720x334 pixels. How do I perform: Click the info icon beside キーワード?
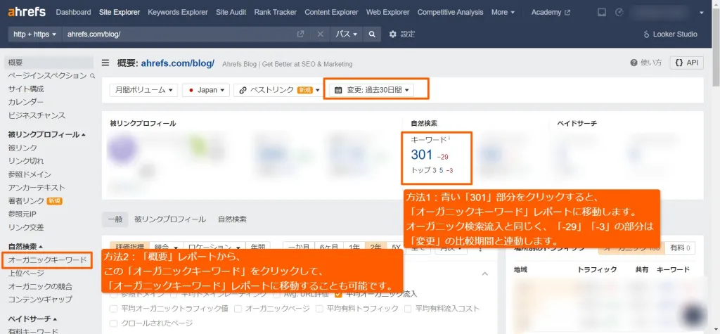point(449,137)
